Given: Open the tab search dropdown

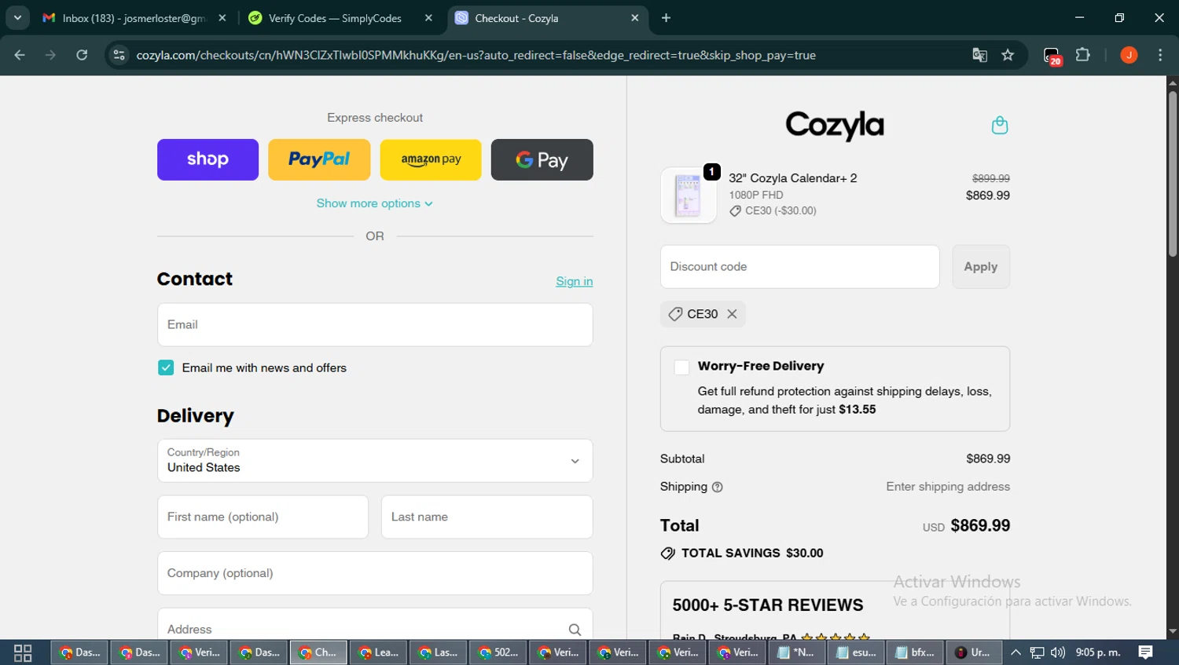Looking at the screenshot, I should 17,18.
